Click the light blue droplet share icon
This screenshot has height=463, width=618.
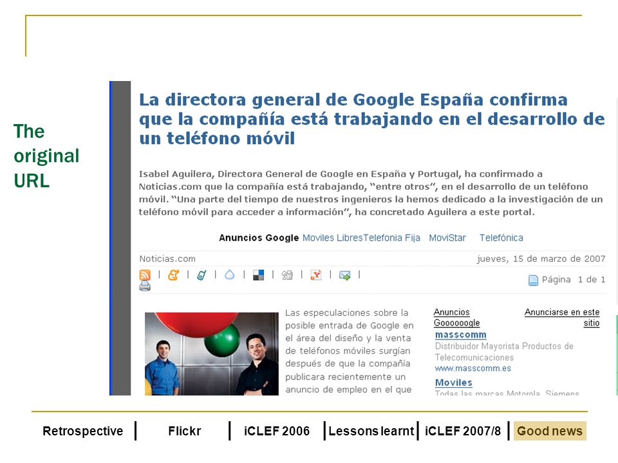pyautogui.click(x=229, y=275)
